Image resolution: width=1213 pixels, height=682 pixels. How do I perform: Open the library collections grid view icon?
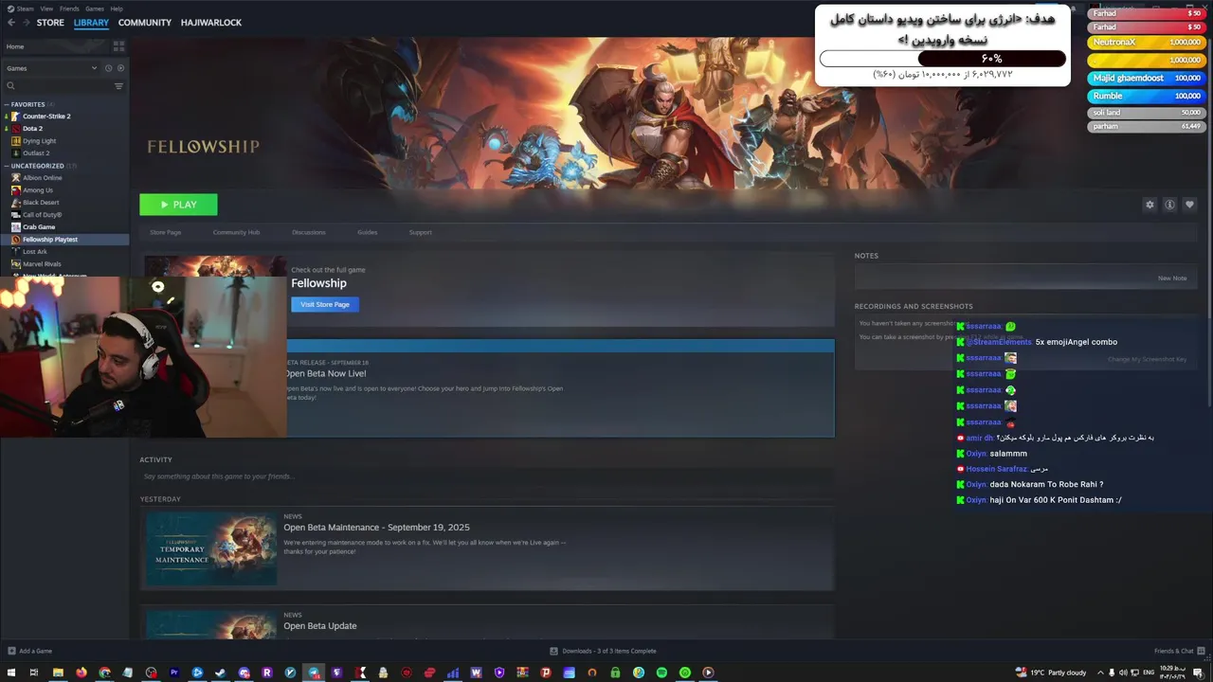point(118,45)
